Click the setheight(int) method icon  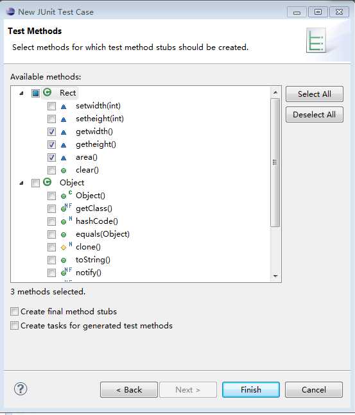point(64,119)
